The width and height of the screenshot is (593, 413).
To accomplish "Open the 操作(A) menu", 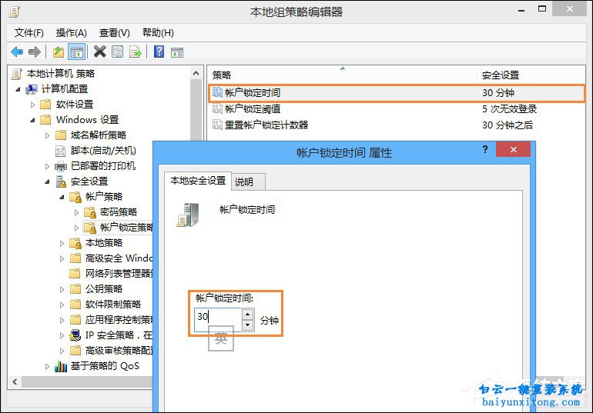I will 71,33.
